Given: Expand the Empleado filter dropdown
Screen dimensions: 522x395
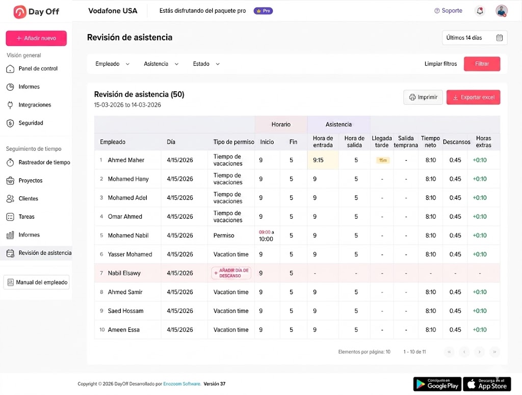Looking at the screenshot, I should (x=112, y=64).
